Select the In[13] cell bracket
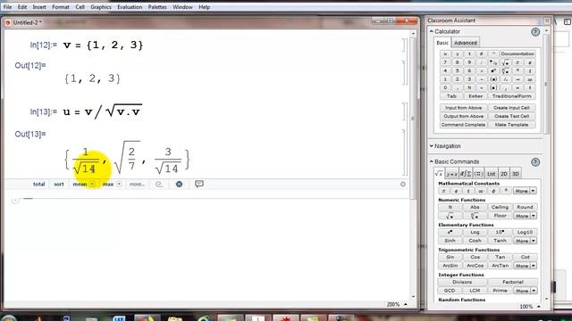This screenshot has width=572, height=321. point(404,111)
